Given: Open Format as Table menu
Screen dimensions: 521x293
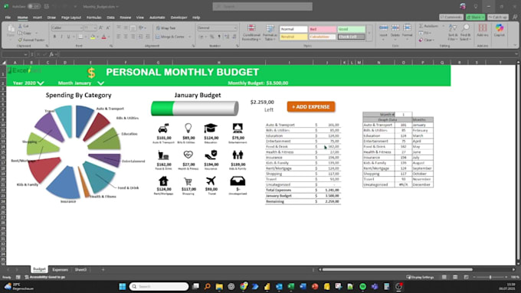Looking at the screenshot, I should point(270,33).
